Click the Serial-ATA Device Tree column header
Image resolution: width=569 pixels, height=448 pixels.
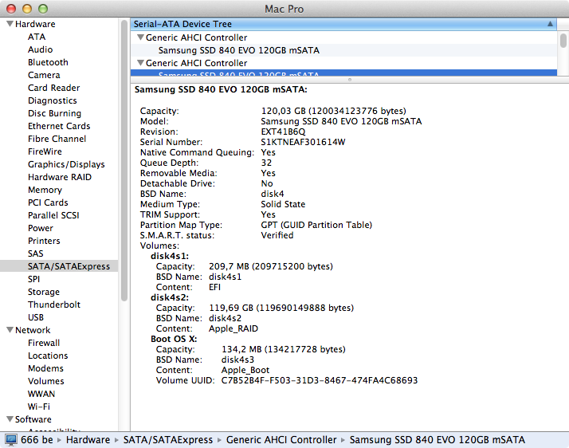(x=343, y=24)
